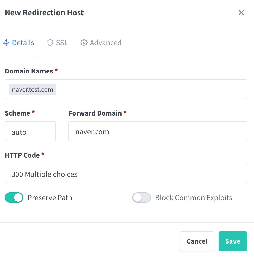Click the lightning bolt Details icon
The image size is (254, 257).
(x=6, y=43)
